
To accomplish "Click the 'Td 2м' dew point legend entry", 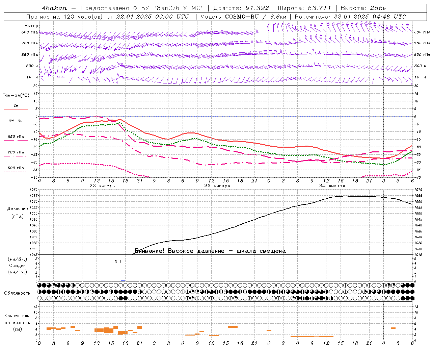I will (x=16, y=121).
